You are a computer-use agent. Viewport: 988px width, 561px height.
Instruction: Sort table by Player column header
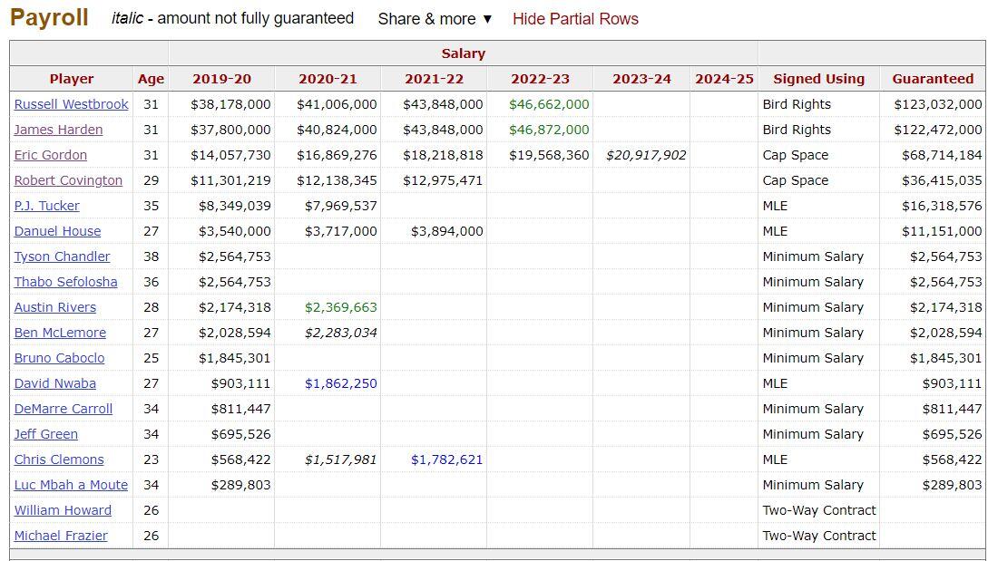(72, 79)
